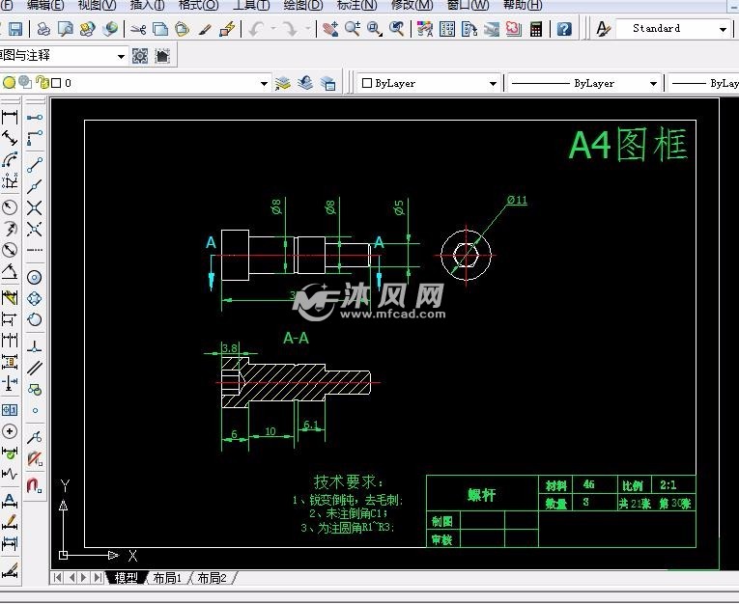Switch to the 布局2 tab

click(x=212, y=578)
